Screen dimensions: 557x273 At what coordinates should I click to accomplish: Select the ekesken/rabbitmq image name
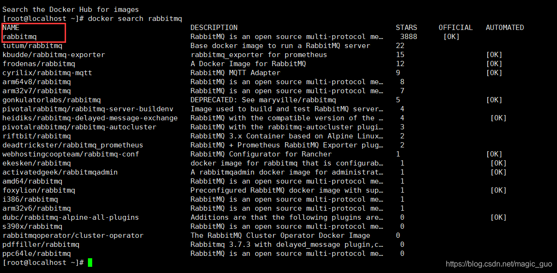point(37,163)
